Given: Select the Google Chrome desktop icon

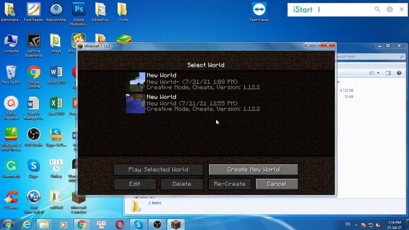Looking at the screenshot, I should click(34, 77).
